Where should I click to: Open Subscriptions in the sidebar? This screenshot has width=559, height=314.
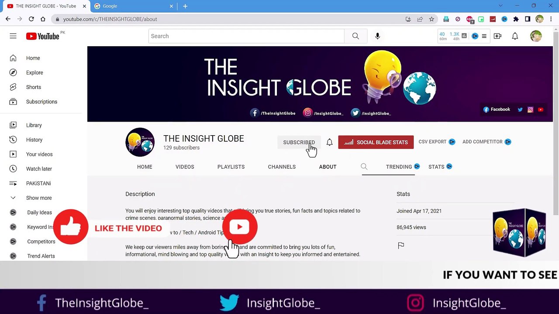coord(41,102)
